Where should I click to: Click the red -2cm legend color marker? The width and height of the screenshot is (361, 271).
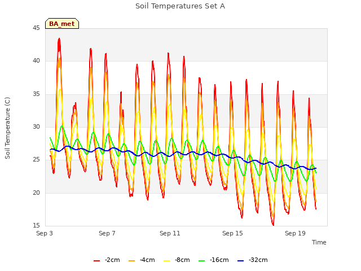[96, 261]
